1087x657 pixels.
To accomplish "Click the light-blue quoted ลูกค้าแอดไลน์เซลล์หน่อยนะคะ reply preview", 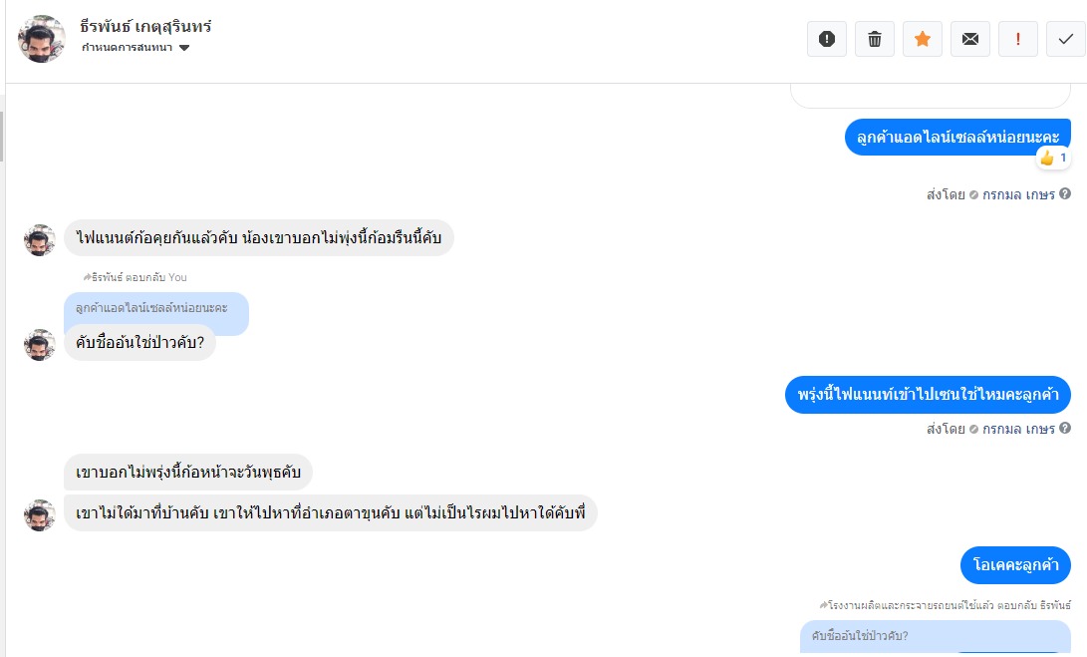I will [x=155, y=308].
